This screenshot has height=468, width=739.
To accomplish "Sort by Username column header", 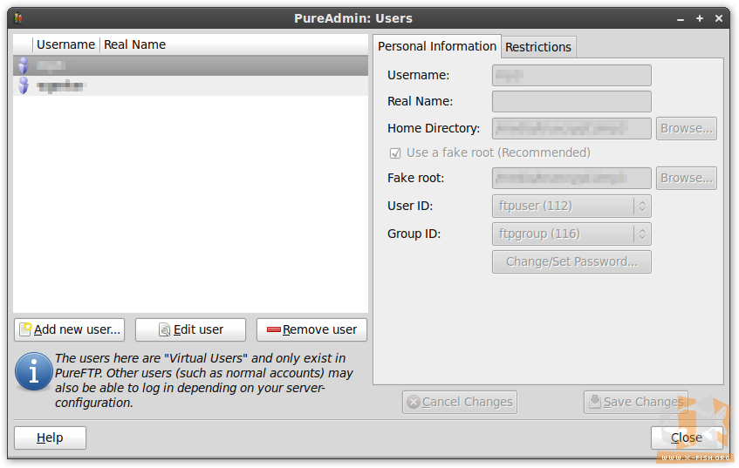I will point(66,44).
